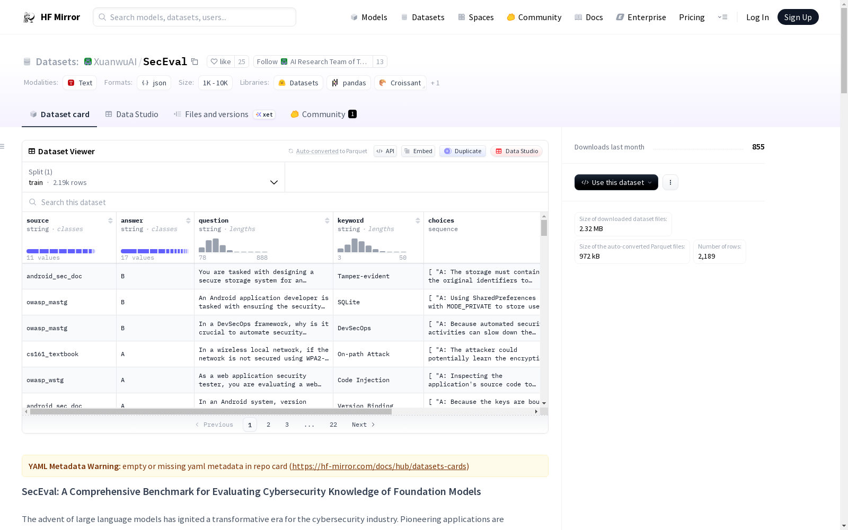This screenshot has width=848, height=530.
Task: Switch to the Dataset card tab
Action: coord(59,114)
